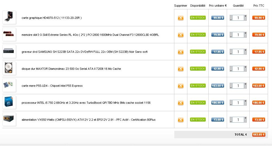
Task: Click quantity field for MAXTOR hard disk
Action: click(x=238, y=69)
